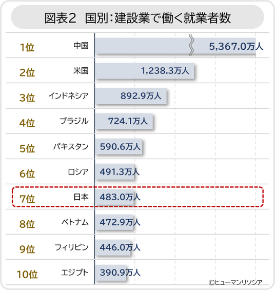
Task: Click the chart title 図表2 国別:建設業で働く就業者数
Action: (x=137, y=18)
